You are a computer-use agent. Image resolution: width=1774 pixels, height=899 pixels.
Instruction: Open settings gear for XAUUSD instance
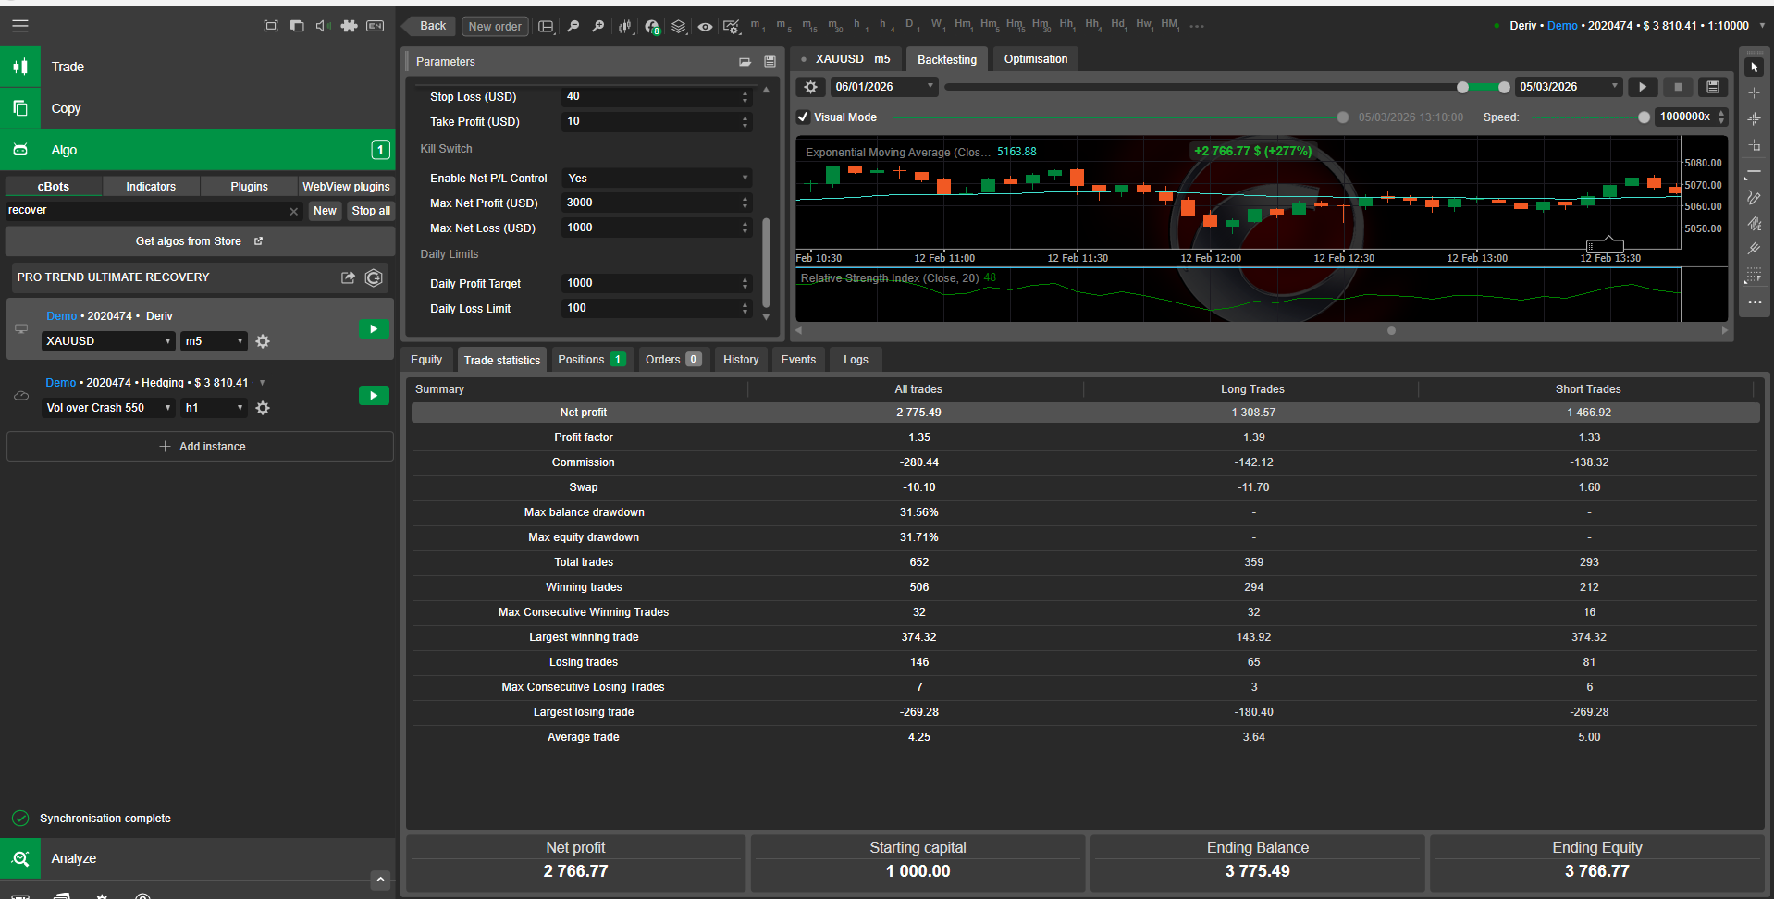[263, 341]
